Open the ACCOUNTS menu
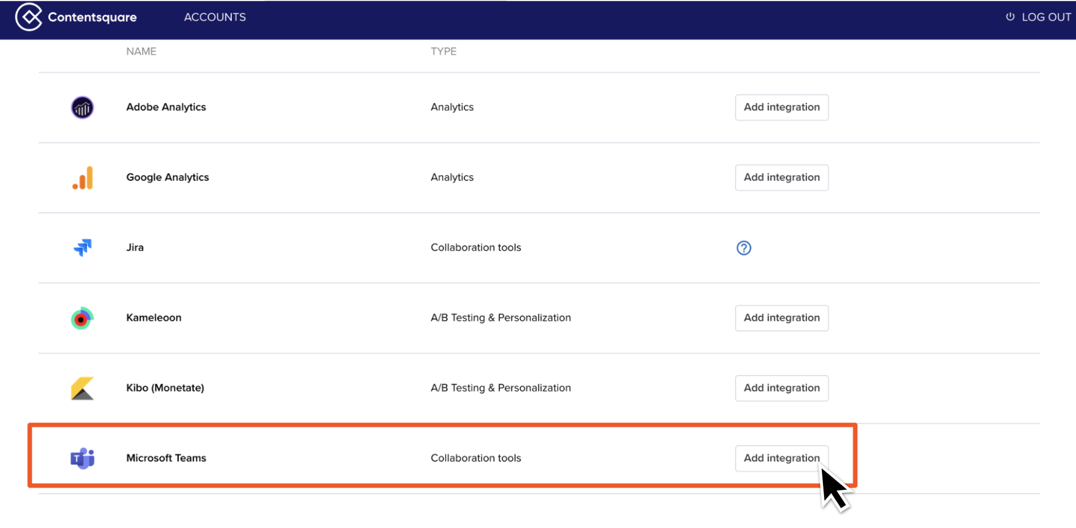Viewport: 1076px width, 528px height. point(215,17)
